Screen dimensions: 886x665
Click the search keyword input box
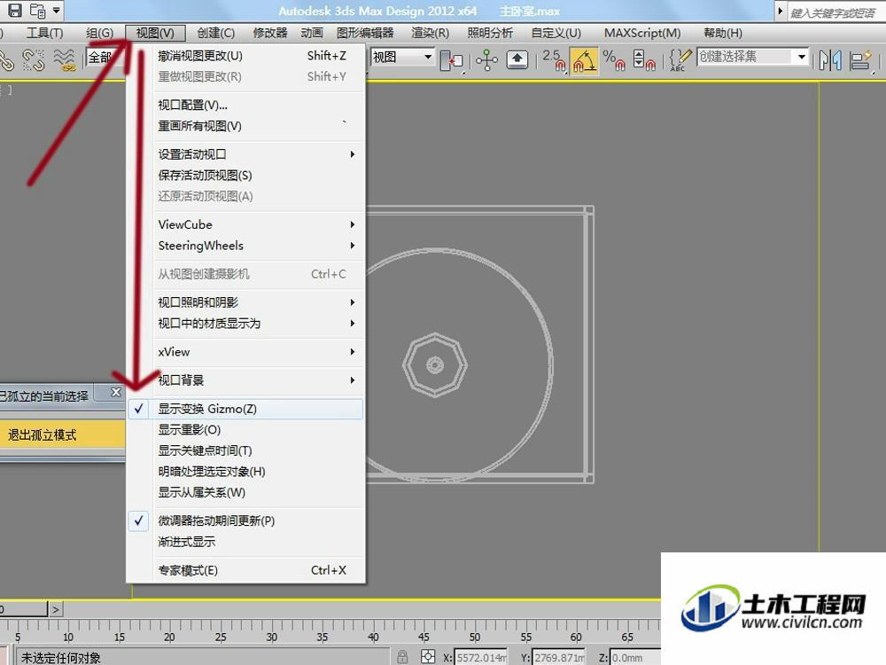point(836,12)
